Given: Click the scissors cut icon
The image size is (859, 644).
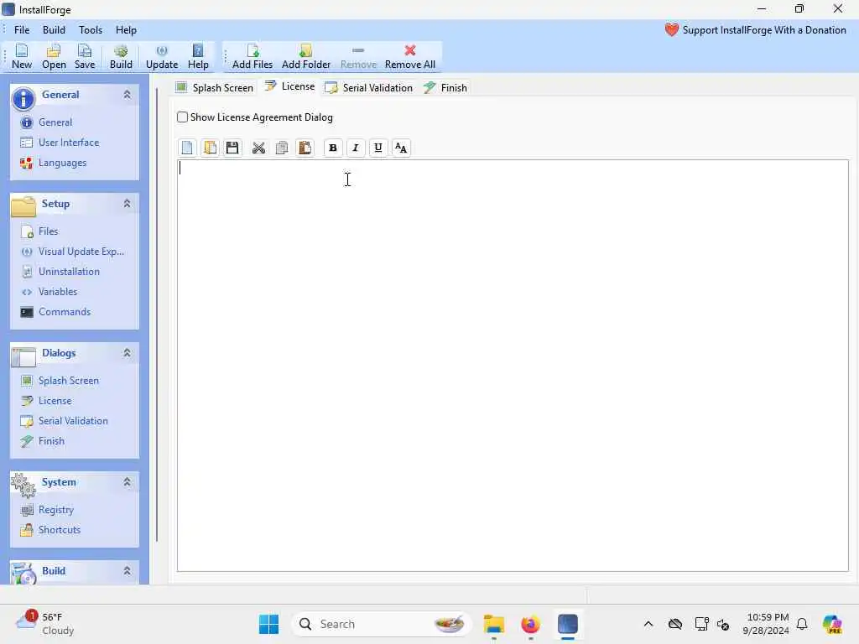Looking at the screenshot, I should 258,148.
